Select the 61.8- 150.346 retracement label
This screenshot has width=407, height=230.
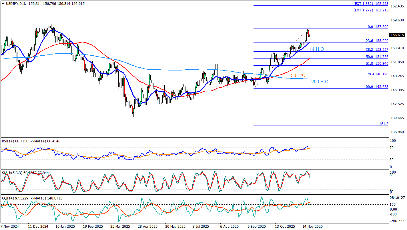click(x=376, y=63)
